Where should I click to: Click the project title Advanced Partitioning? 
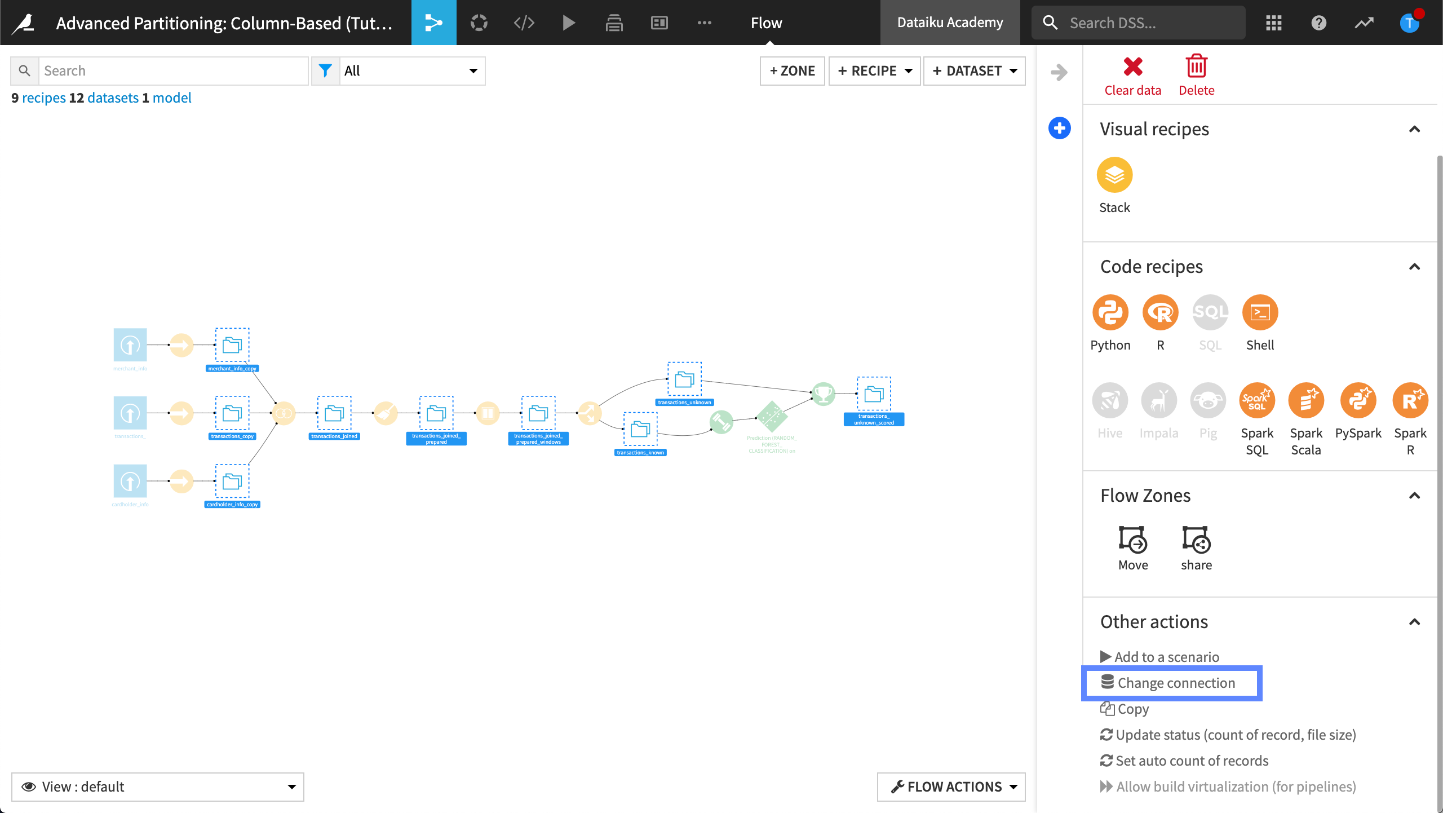point(224,23)
